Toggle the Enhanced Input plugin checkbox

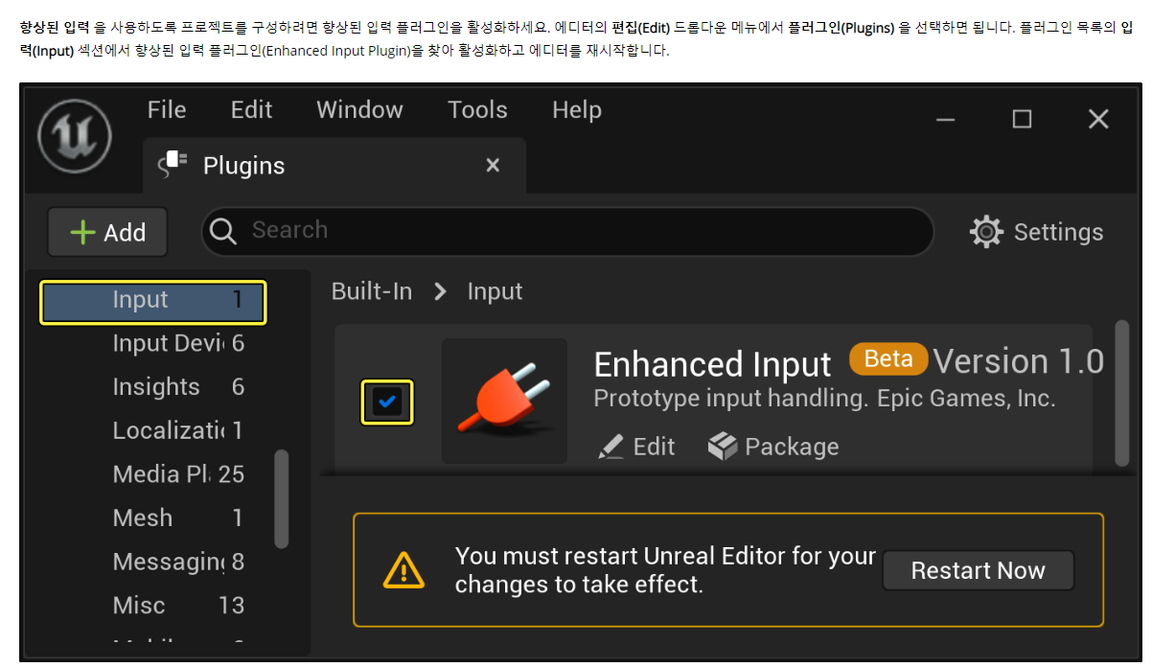[387, 402]
